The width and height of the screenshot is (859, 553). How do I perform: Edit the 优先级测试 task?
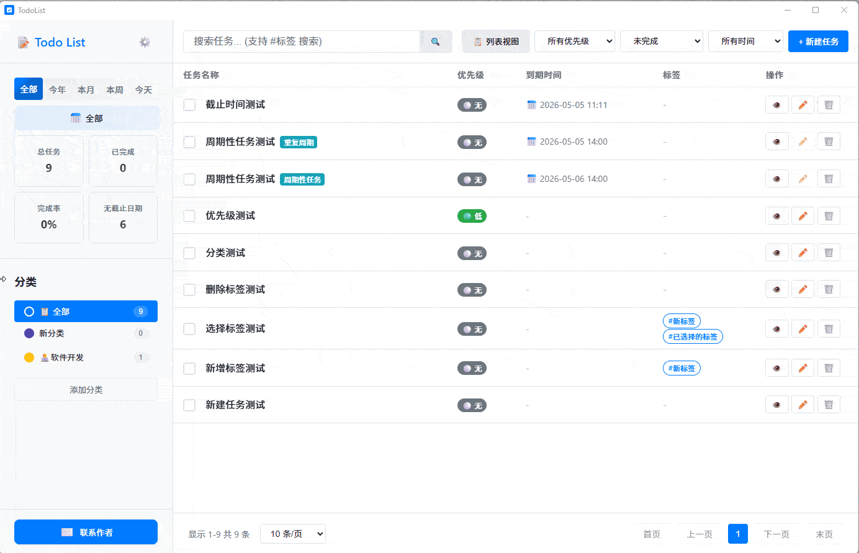[803, 216]
